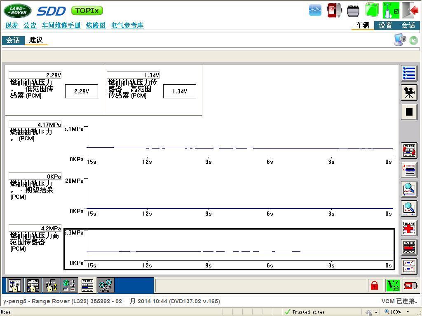
Task: Switch to the top-right 会话 tab
Action: [x=408, y=25]
